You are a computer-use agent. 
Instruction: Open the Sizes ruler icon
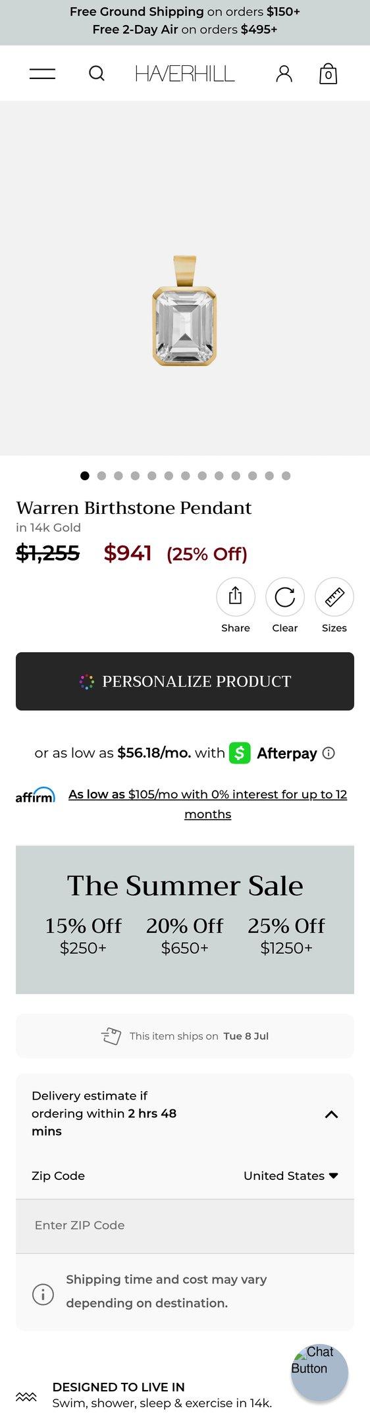point(334,597)
